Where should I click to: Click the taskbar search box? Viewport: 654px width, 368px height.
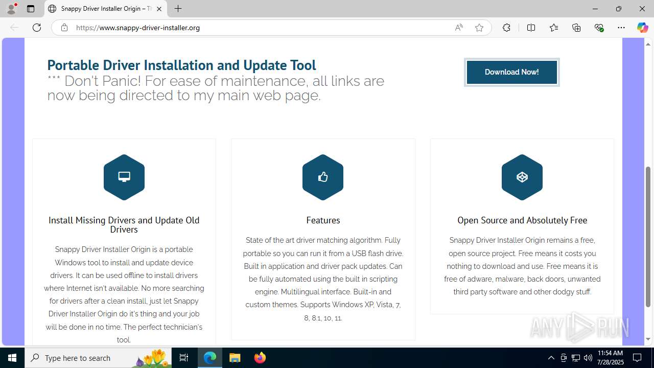[98, 358]
